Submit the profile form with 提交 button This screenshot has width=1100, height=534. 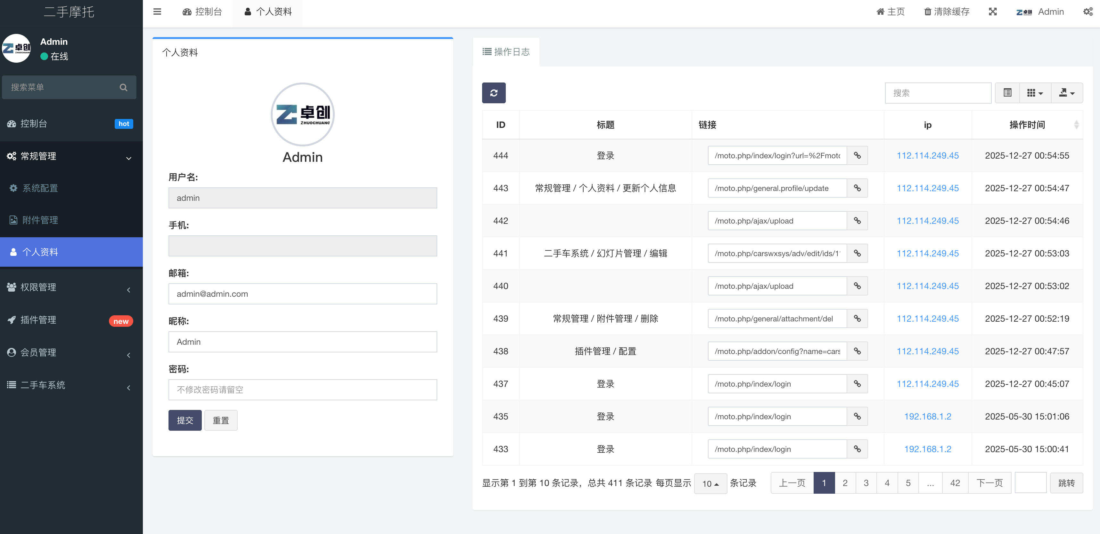(x=185, y=420)
